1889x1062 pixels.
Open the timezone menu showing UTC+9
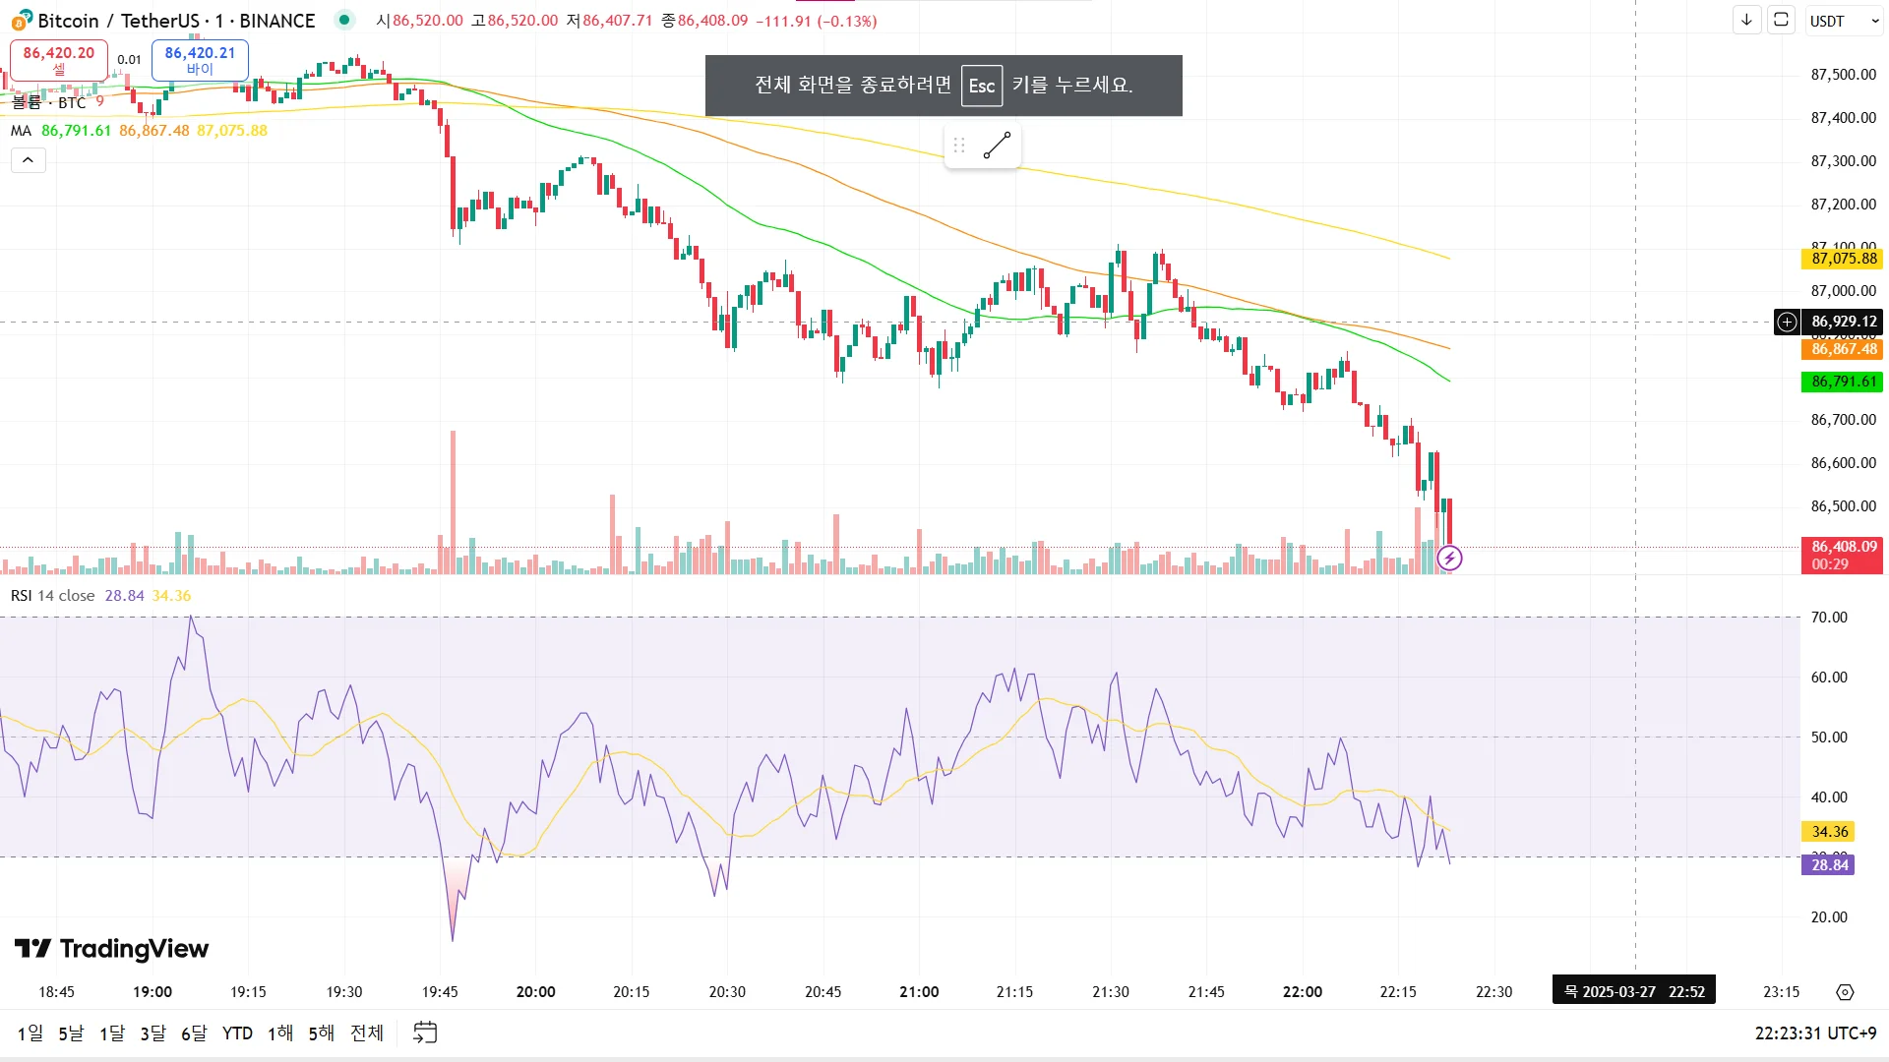click(1815, 1033)
